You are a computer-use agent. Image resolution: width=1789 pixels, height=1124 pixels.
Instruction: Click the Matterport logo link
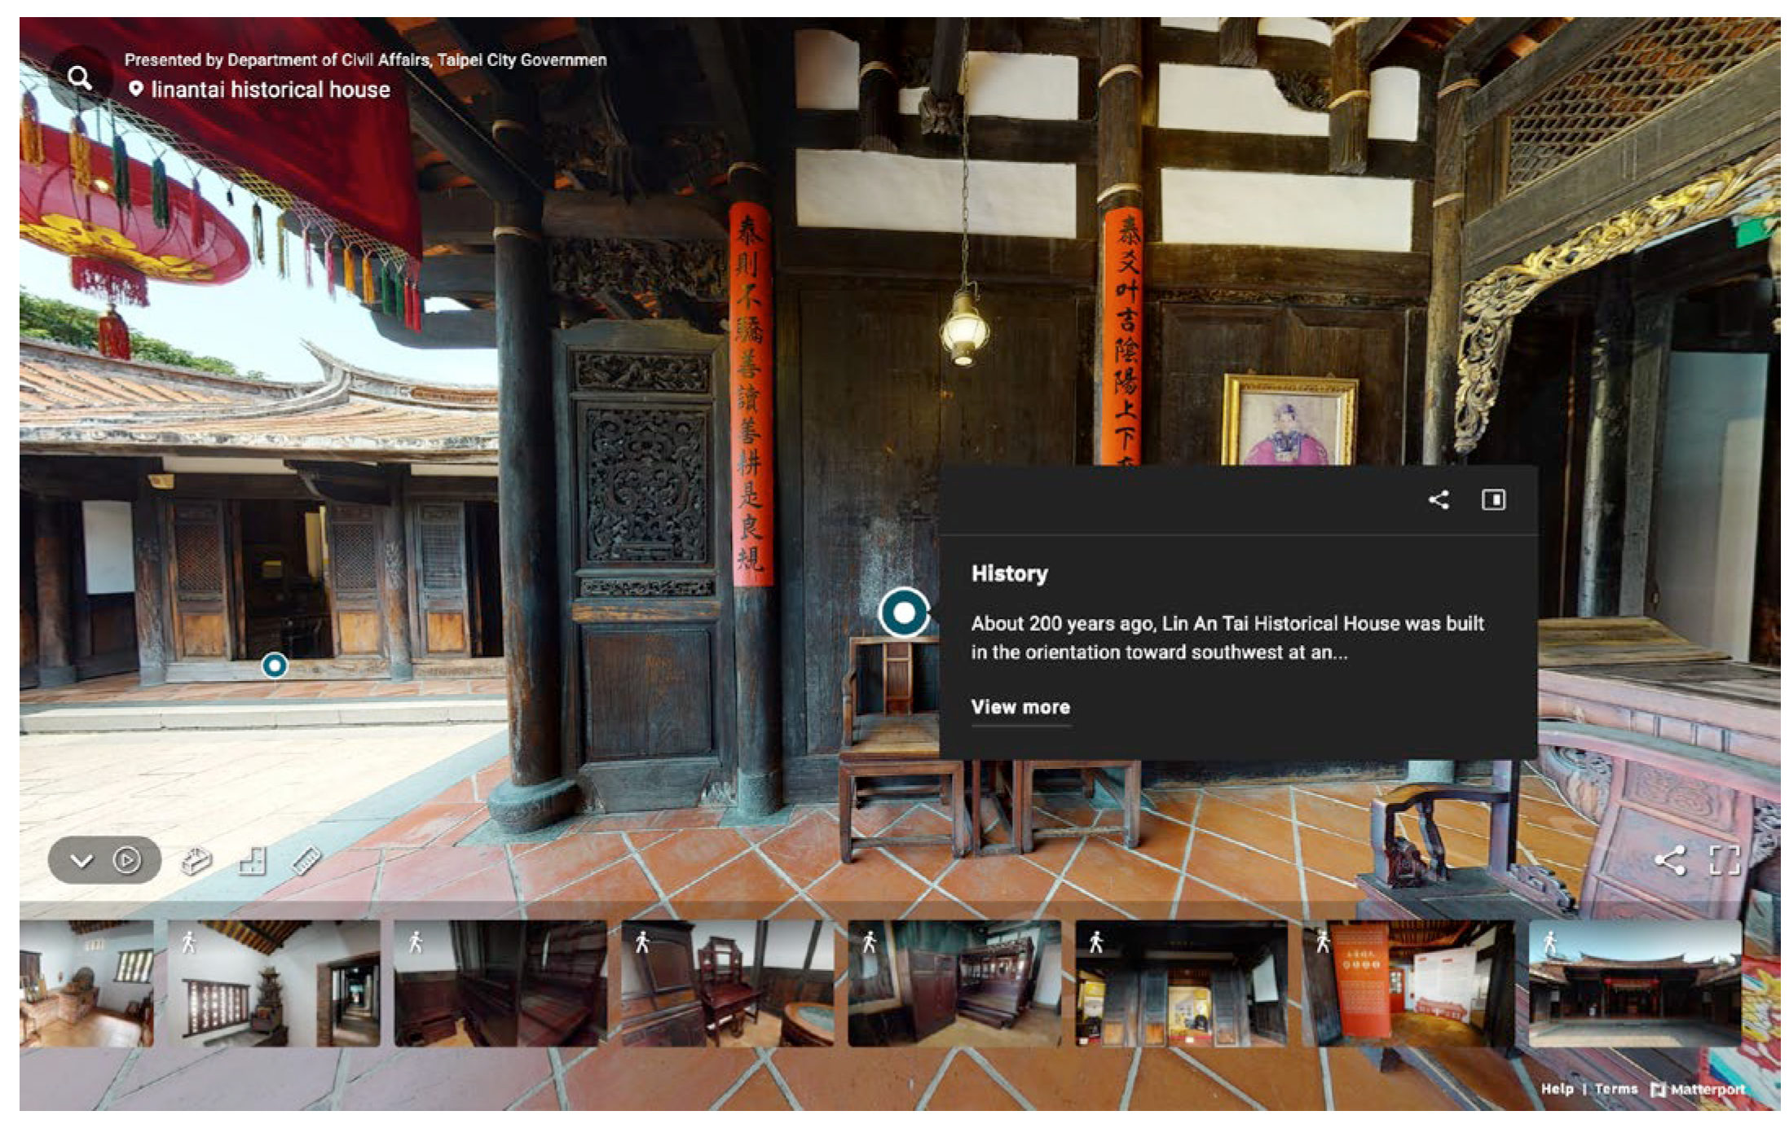1699,1089
